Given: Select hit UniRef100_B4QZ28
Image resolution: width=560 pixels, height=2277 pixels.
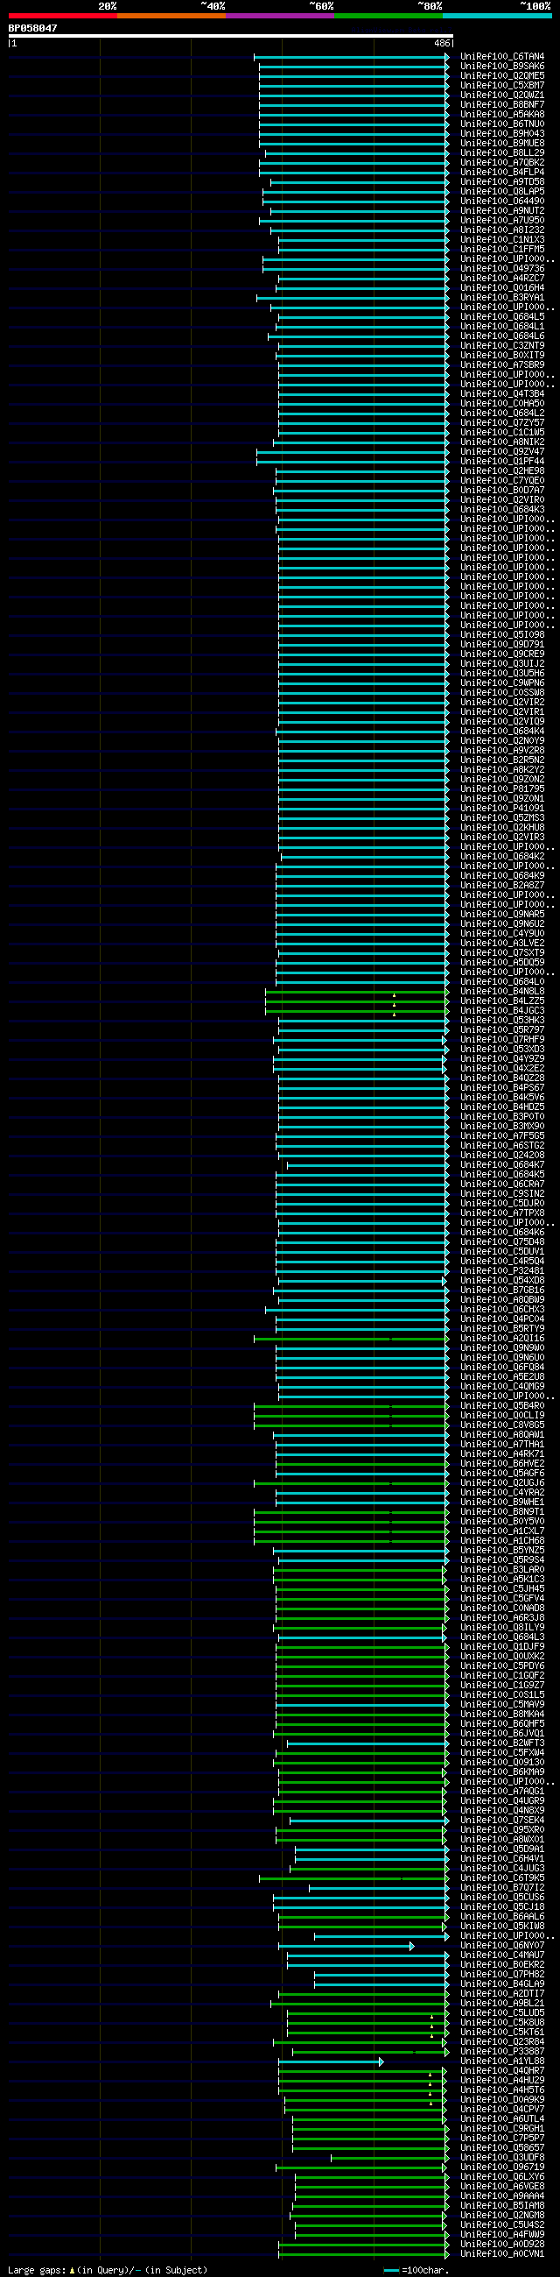Looking at the screenshot, I should [502, 1078].
